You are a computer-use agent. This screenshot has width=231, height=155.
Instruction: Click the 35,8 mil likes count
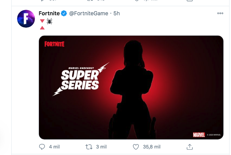pos(152,147)
